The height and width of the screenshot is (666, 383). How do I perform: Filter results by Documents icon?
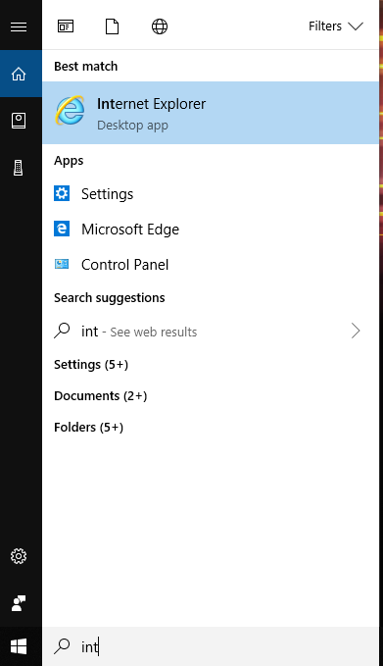pyautogui.click(x=112, y=26)
